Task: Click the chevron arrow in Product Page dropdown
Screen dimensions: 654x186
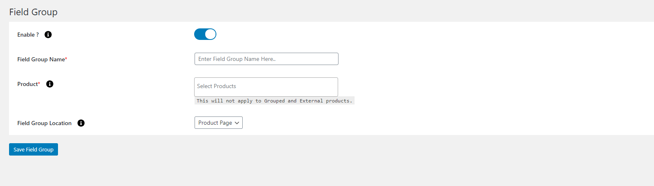Action: pos(237,123)
